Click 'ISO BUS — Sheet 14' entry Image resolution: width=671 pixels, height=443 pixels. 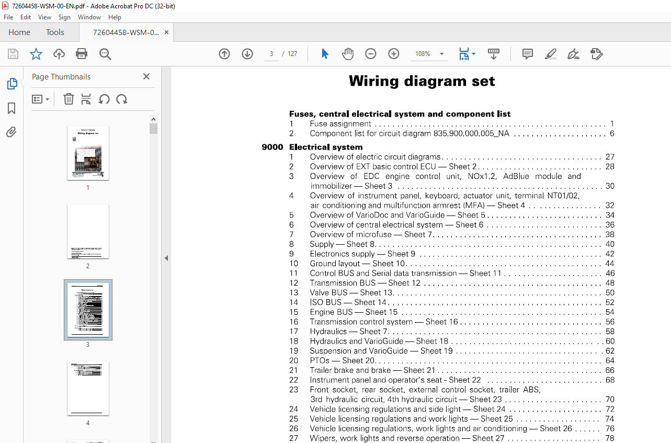pos(348,302)
